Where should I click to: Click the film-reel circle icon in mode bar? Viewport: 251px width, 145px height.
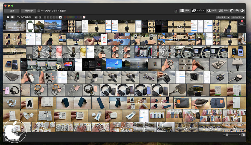click(232, 11)
